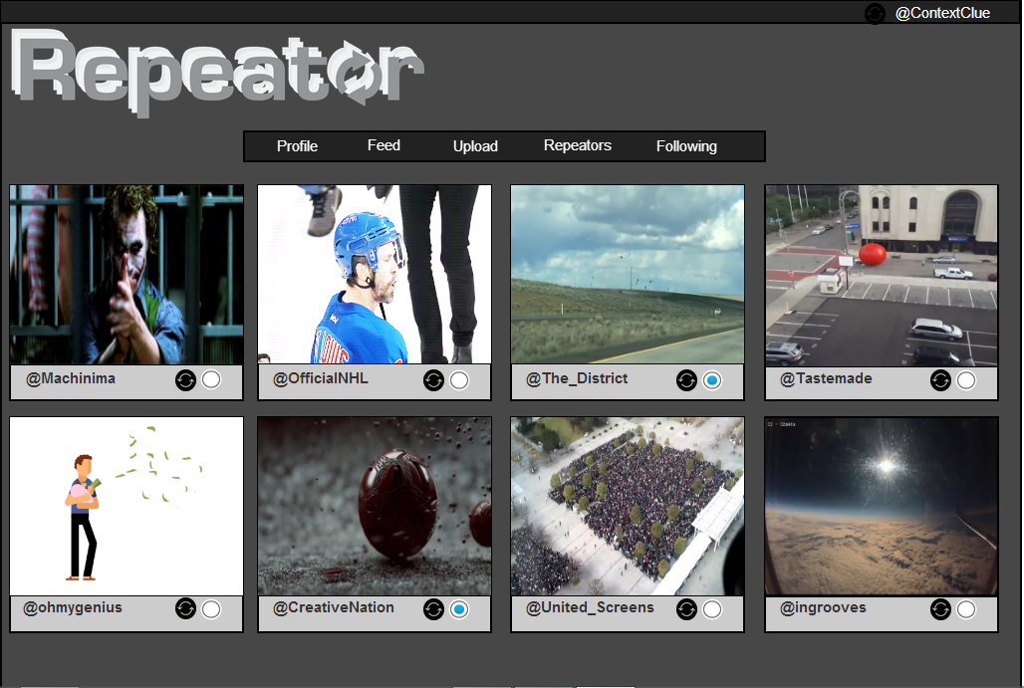Click the avatar icon beside @ContextClue

point(875,13)
